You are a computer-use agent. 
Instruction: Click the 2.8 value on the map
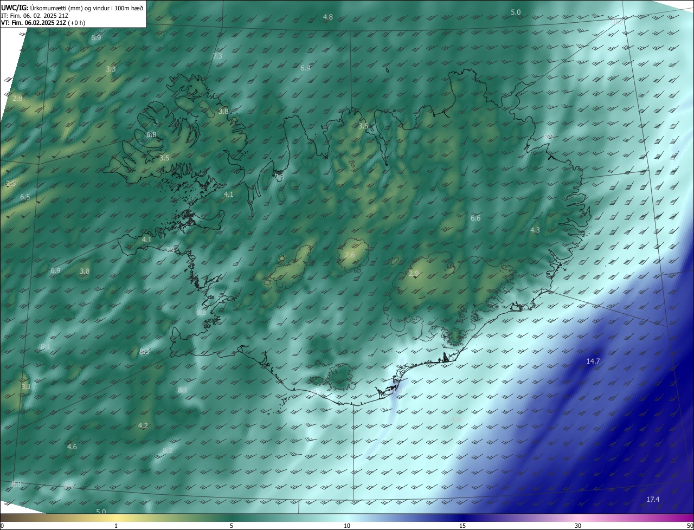point(17,99)
